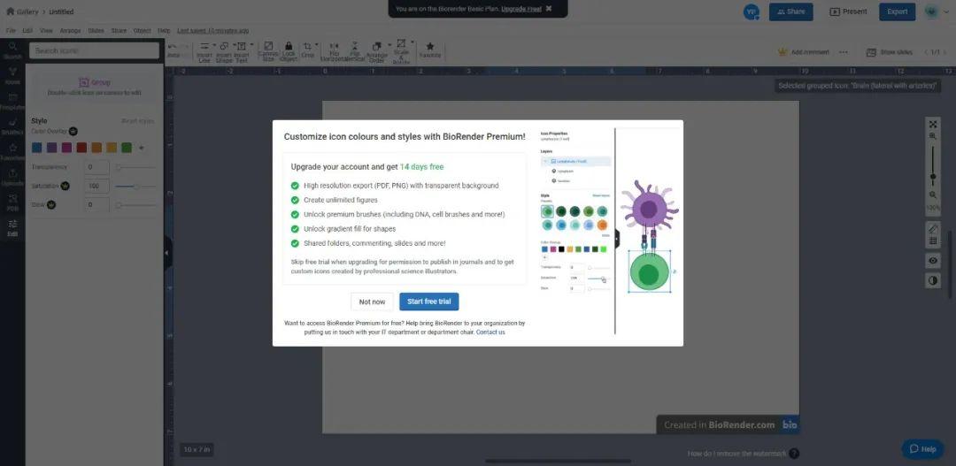Toggle the eye visibility icon
This screenshot has height=466, width=956.
(933, 261)
